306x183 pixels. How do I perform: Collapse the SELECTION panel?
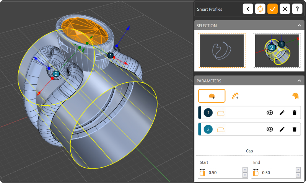[299, 26]
